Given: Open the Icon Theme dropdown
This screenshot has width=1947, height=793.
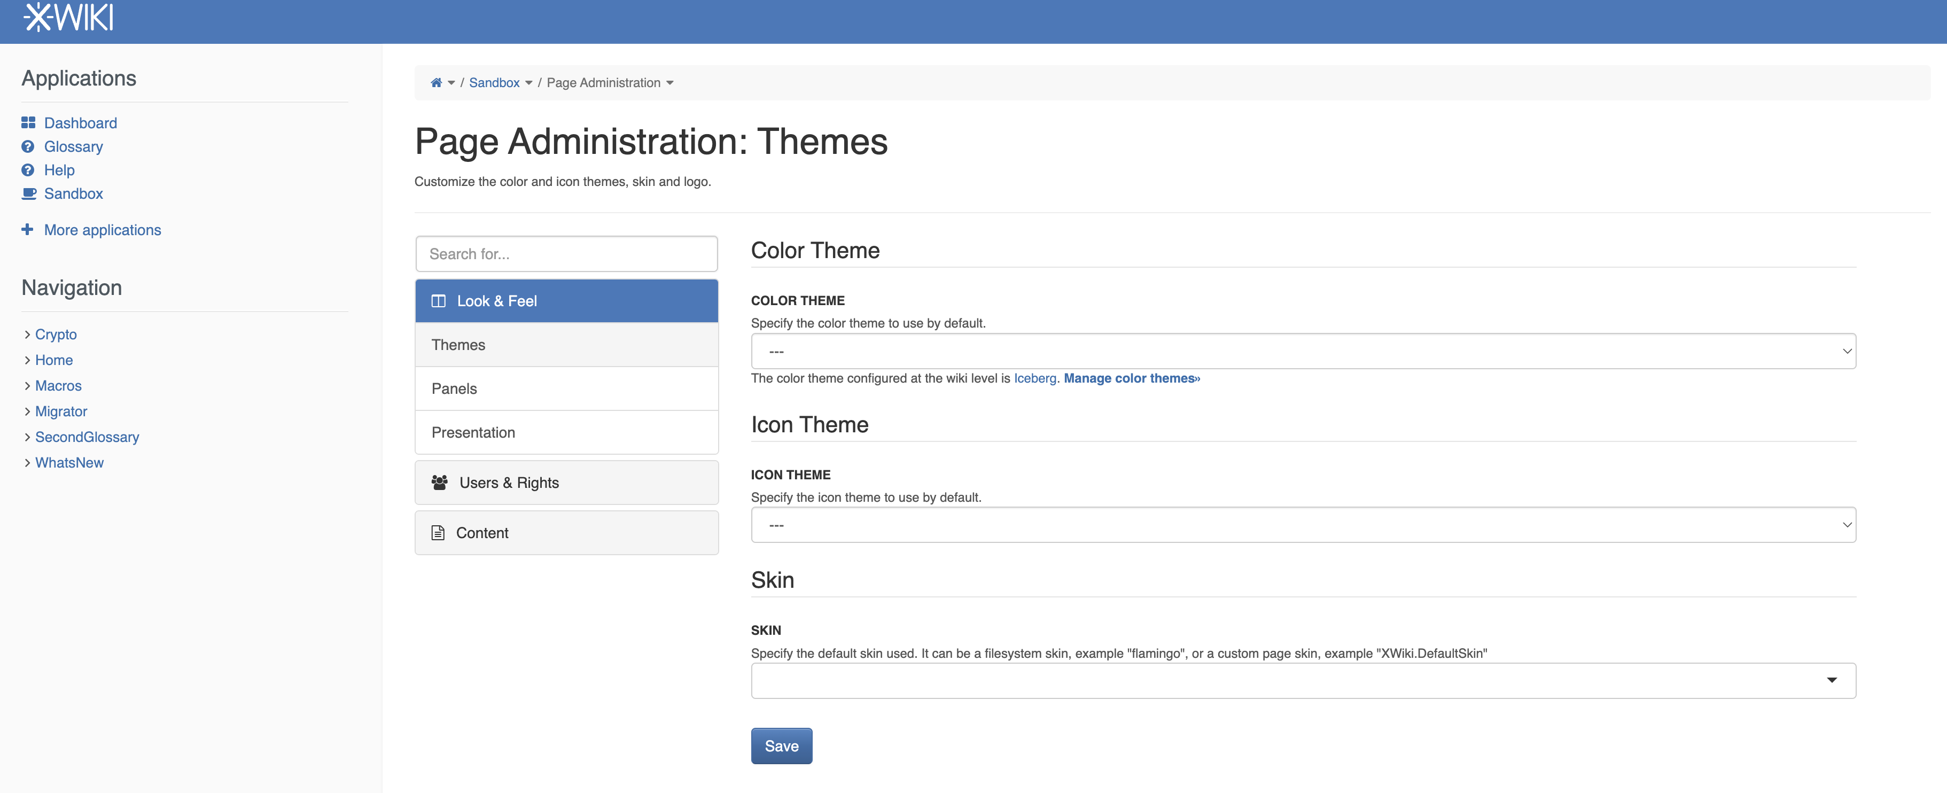Looking at the screenshot, I should tap(1303, 525).
